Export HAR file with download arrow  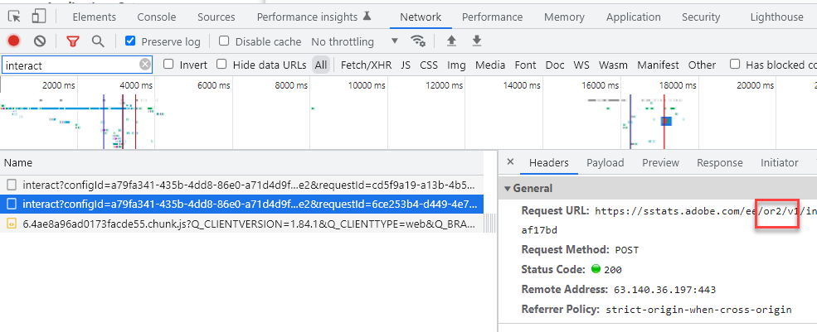tap(477, 41)
